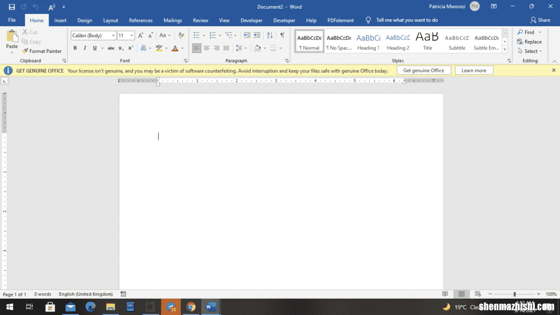Open Google Chrome from the taskbar

point(191,307)
